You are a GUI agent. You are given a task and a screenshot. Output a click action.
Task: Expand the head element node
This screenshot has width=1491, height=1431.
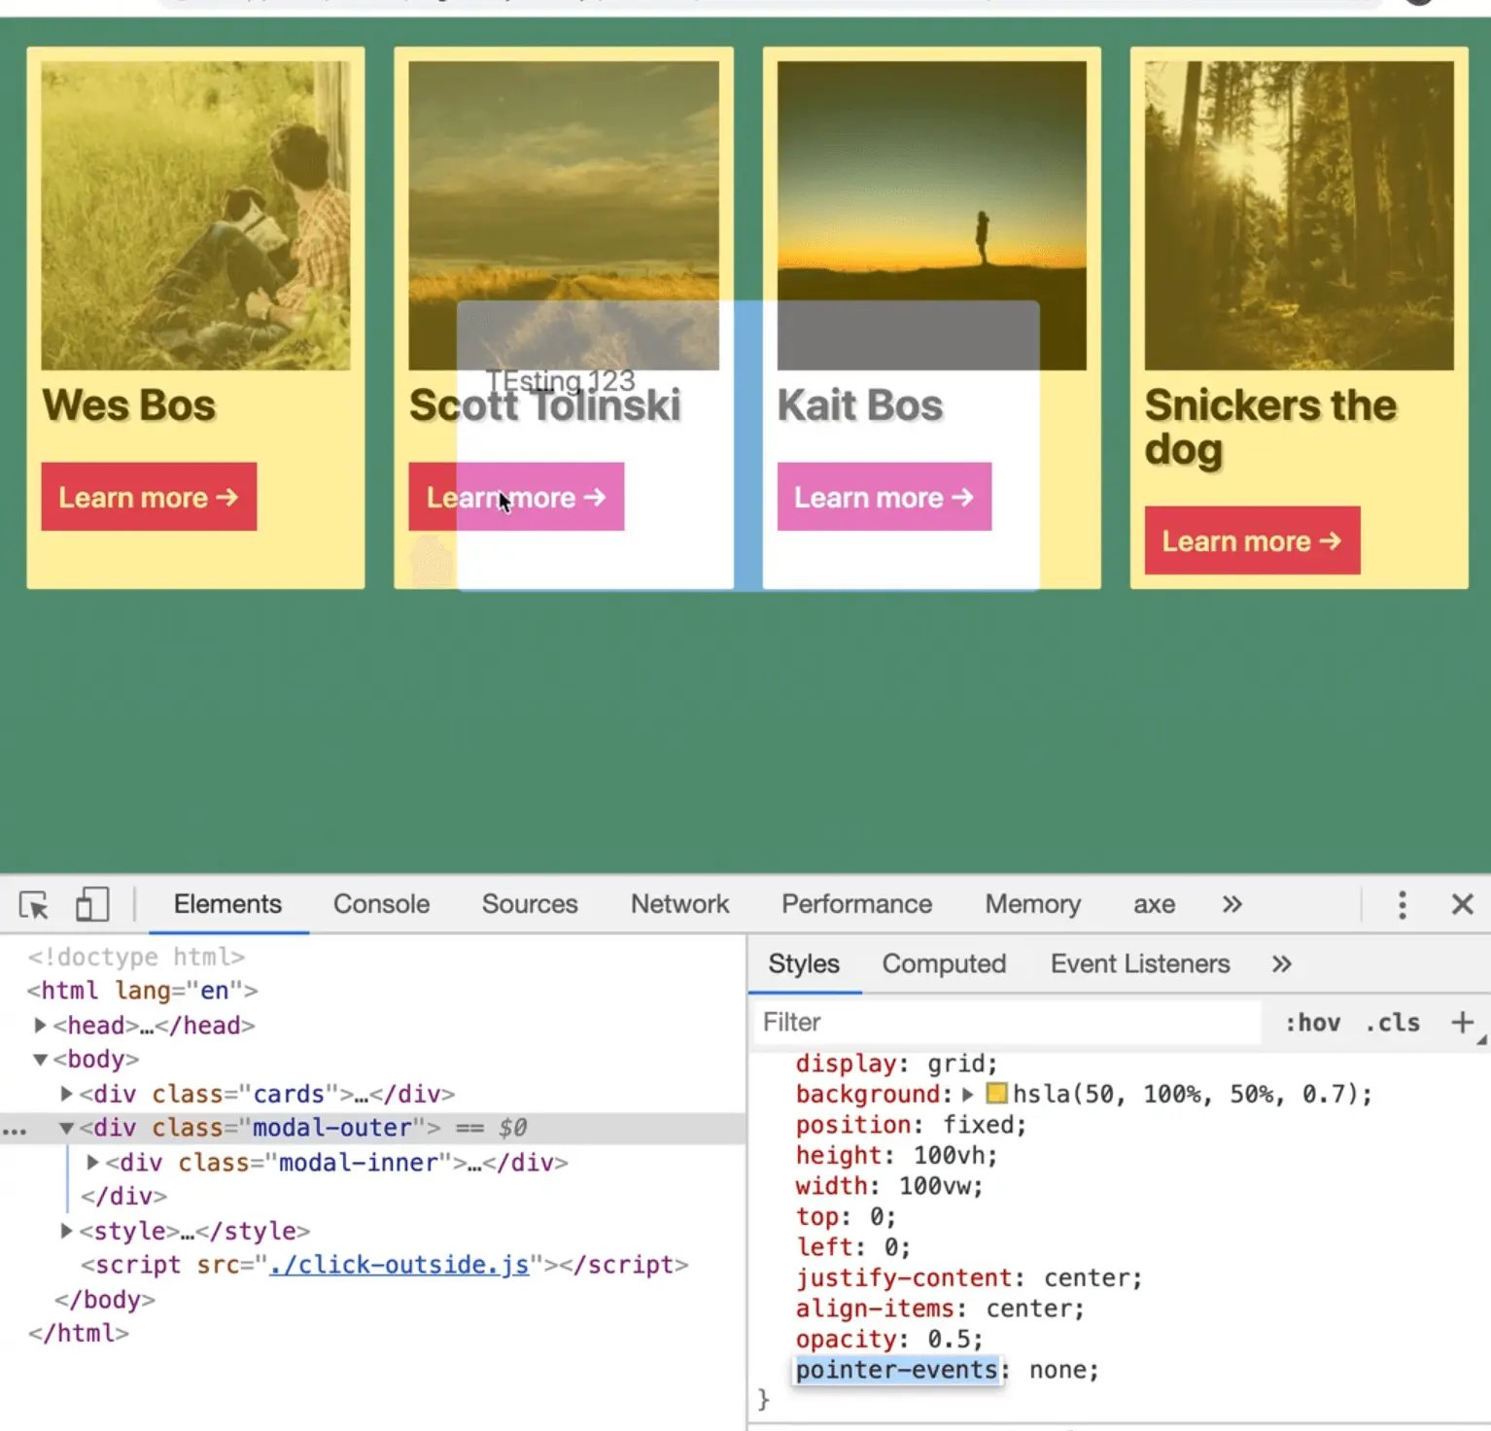40,1026
